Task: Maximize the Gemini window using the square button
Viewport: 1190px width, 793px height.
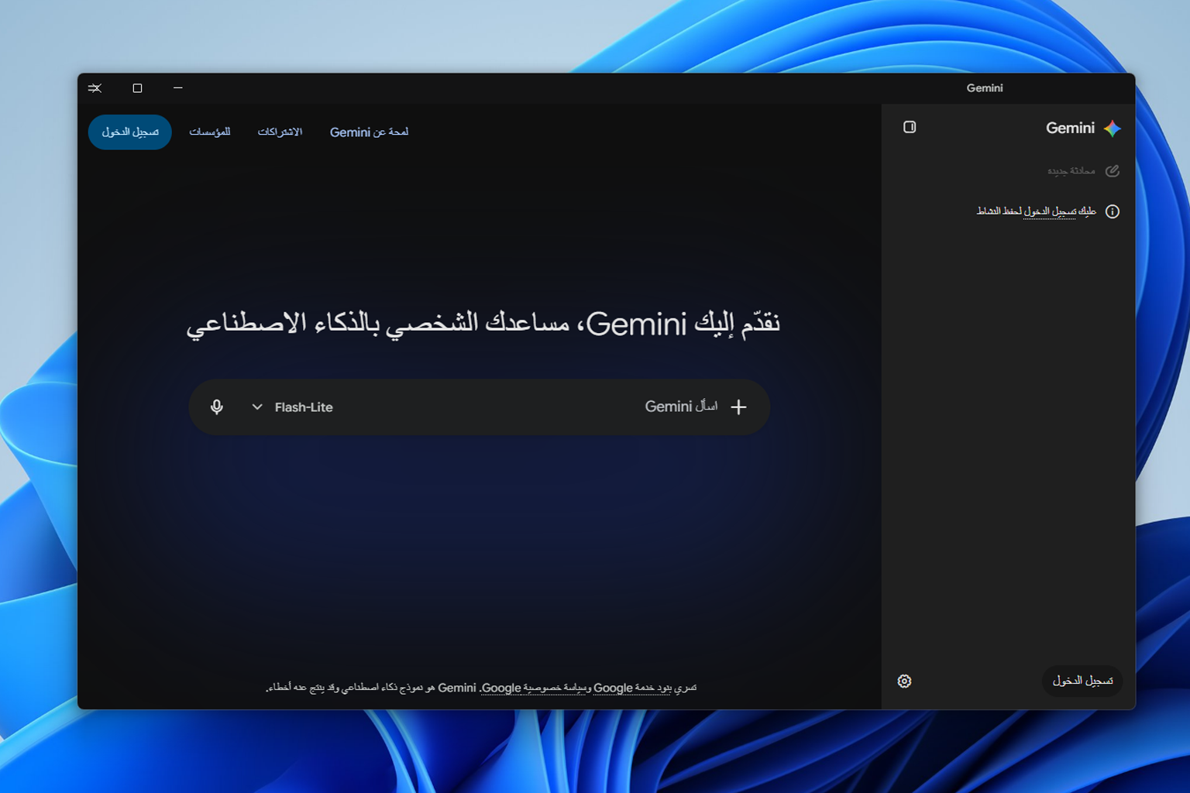Action: 137,88
